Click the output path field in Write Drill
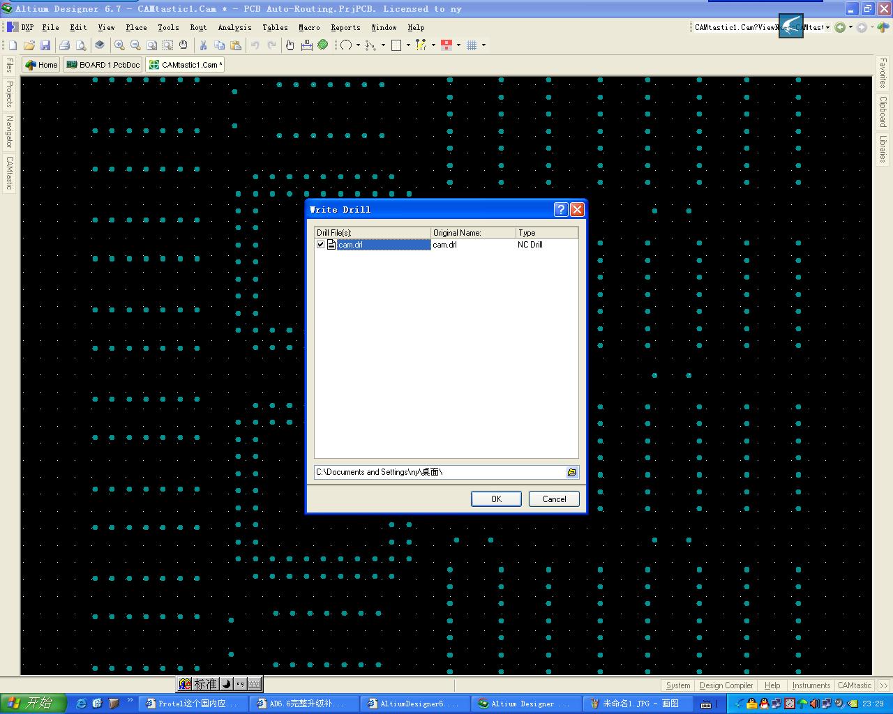Viewport: 893px width, 714px height. 440,472
